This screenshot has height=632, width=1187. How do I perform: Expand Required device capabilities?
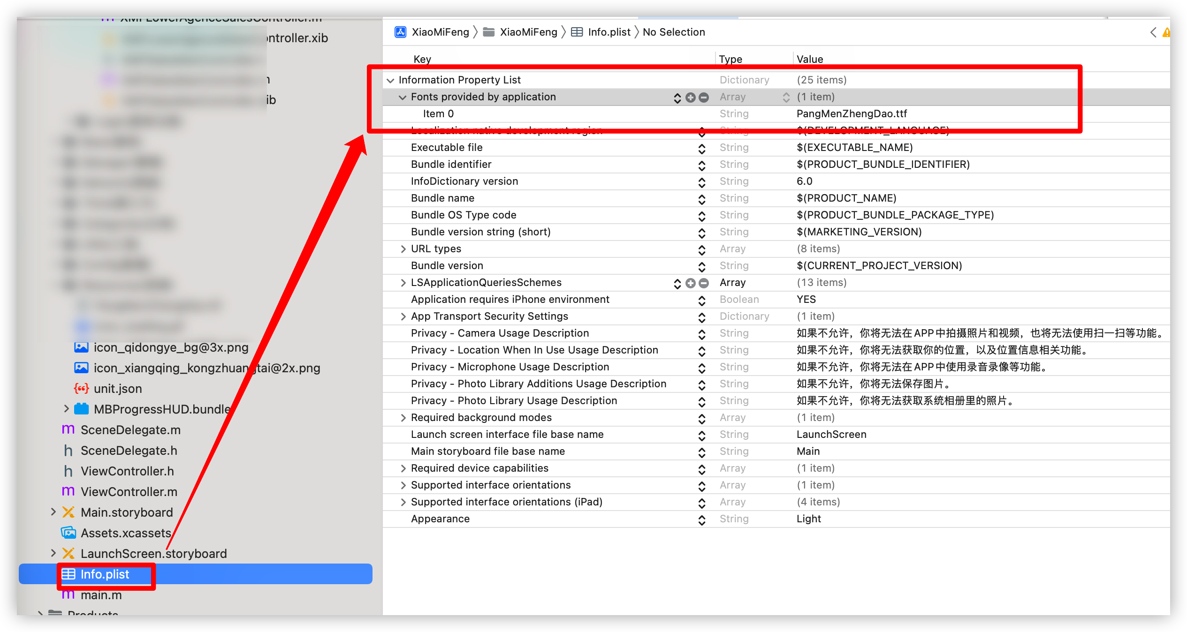point(403,468)
